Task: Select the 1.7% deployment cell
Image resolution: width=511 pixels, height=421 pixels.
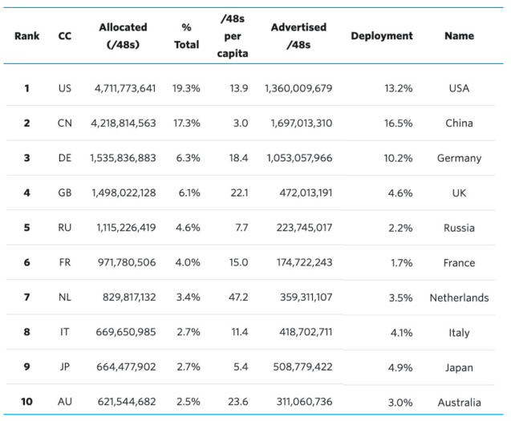Action: 401,263
